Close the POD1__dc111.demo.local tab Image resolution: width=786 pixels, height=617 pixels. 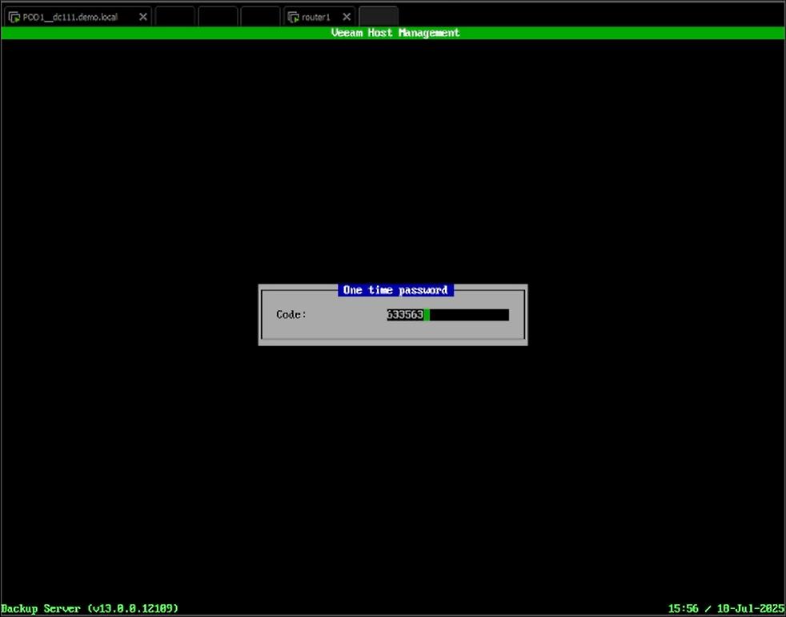click(x=143, y=17)
